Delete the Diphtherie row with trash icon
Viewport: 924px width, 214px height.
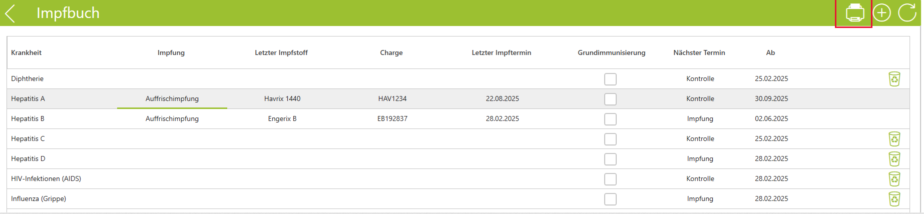[894, 79]
